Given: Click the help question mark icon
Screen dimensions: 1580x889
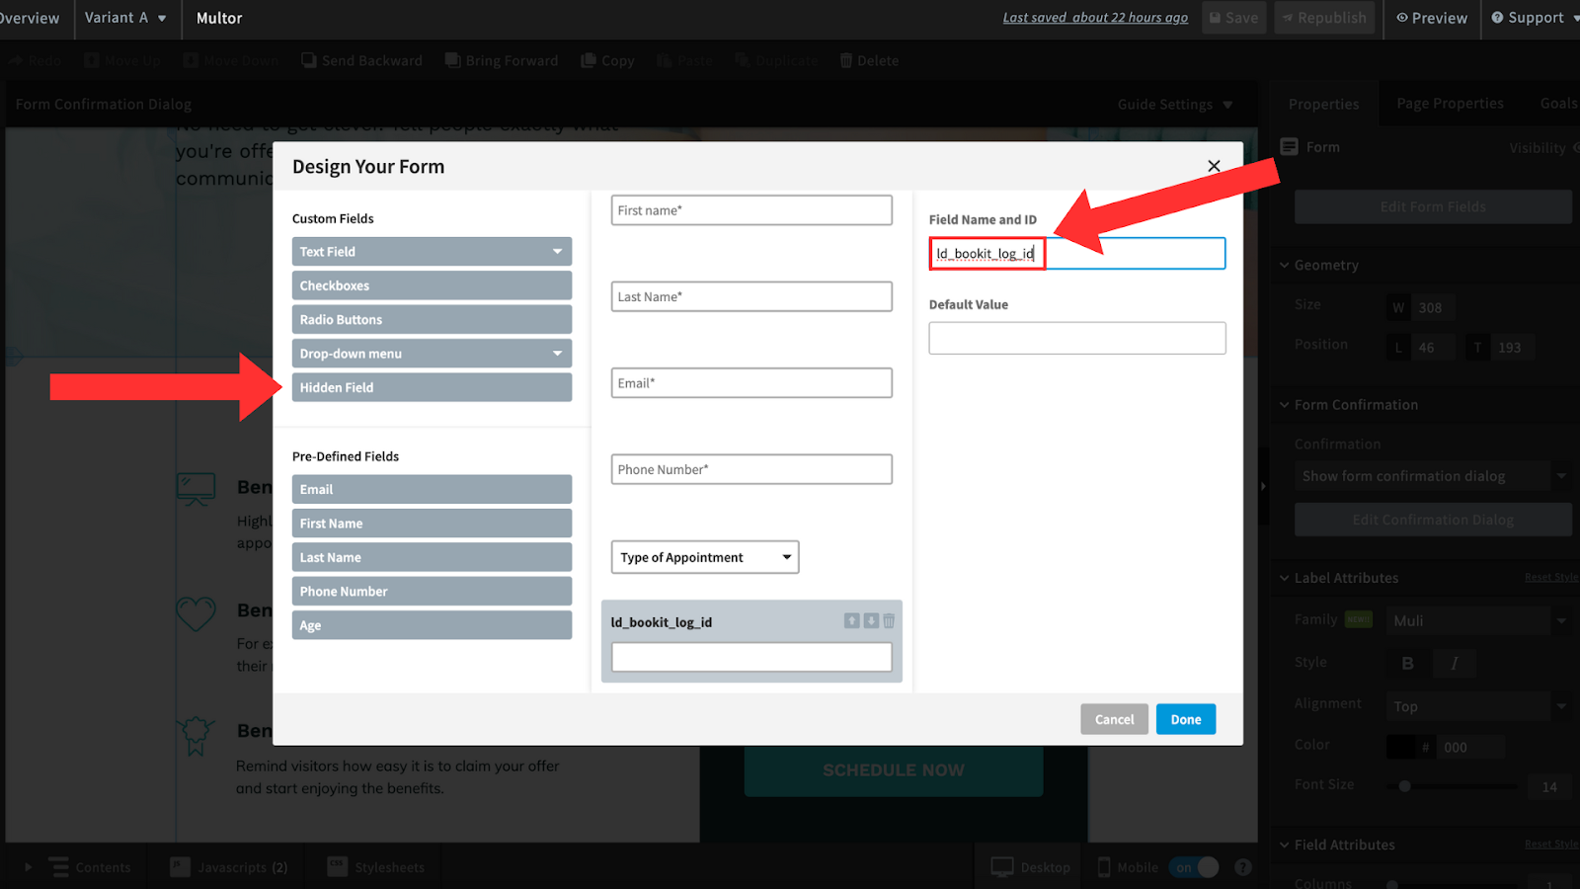Looking at the screenshot, I should click(1243, 867).
